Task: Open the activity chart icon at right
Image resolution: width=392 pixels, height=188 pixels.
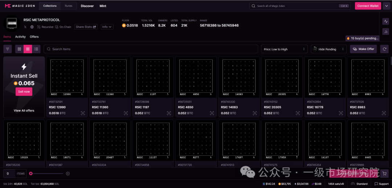Action: point(385,21)
